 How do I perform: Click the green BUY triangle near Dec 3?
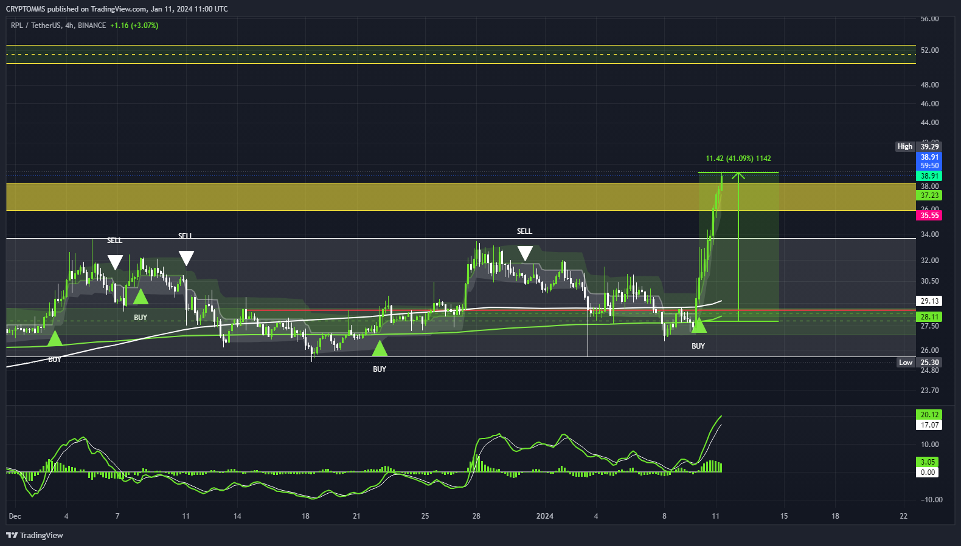pyautogui.click(x=55, y=338)
